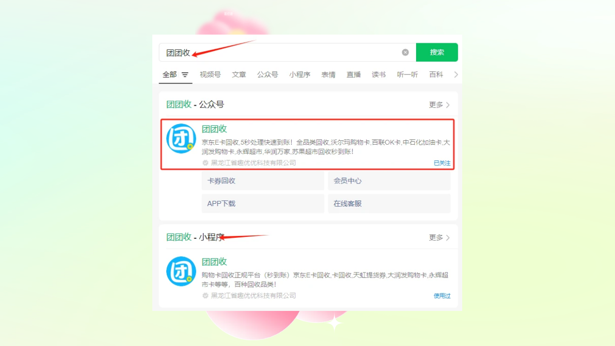Click the 小程序 company name 黑龙江省趣优优科技有限公司
Viewport: 615px width, 346px height.
[x=253, y=296]
